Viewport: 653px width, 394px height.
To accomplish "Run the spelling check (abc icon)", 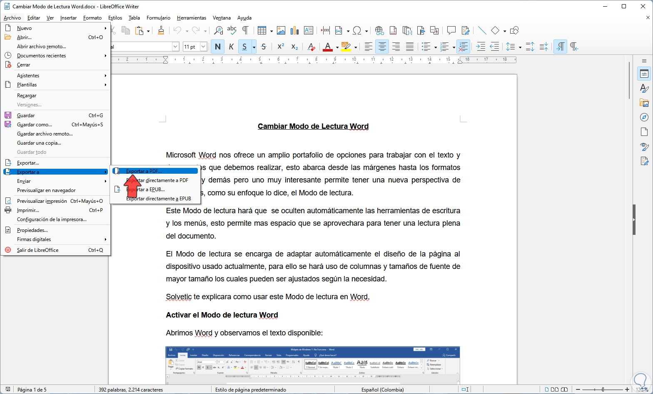I will (232, 30).
